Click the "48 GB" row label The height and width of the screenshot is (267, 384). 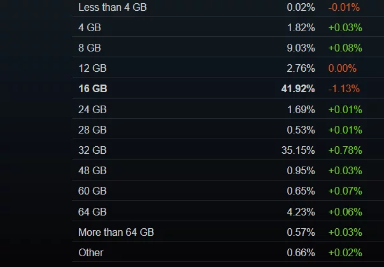tap(92, 171)
